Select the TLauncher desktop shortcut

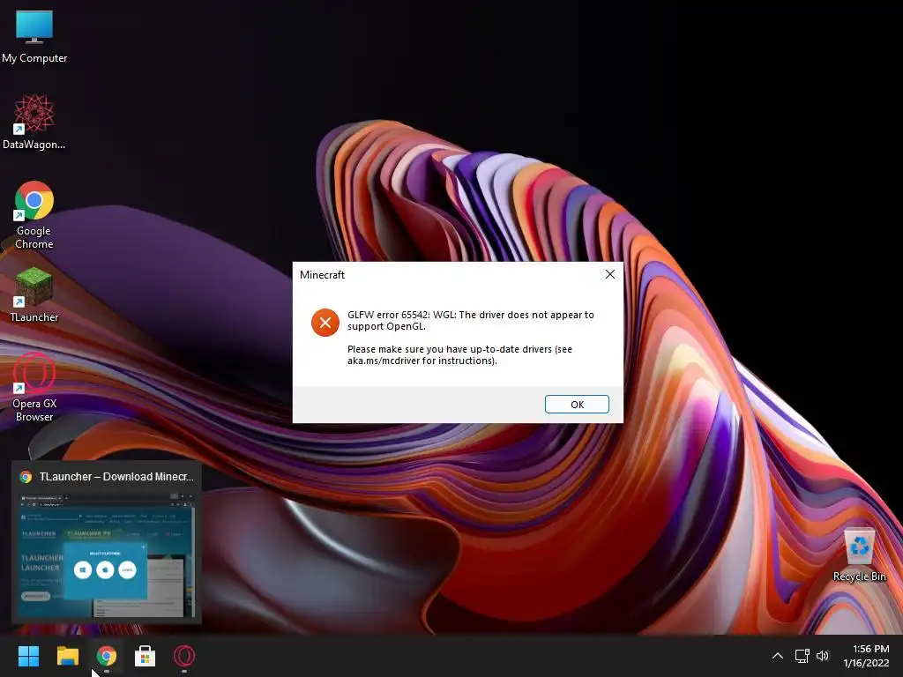[34, 294]
